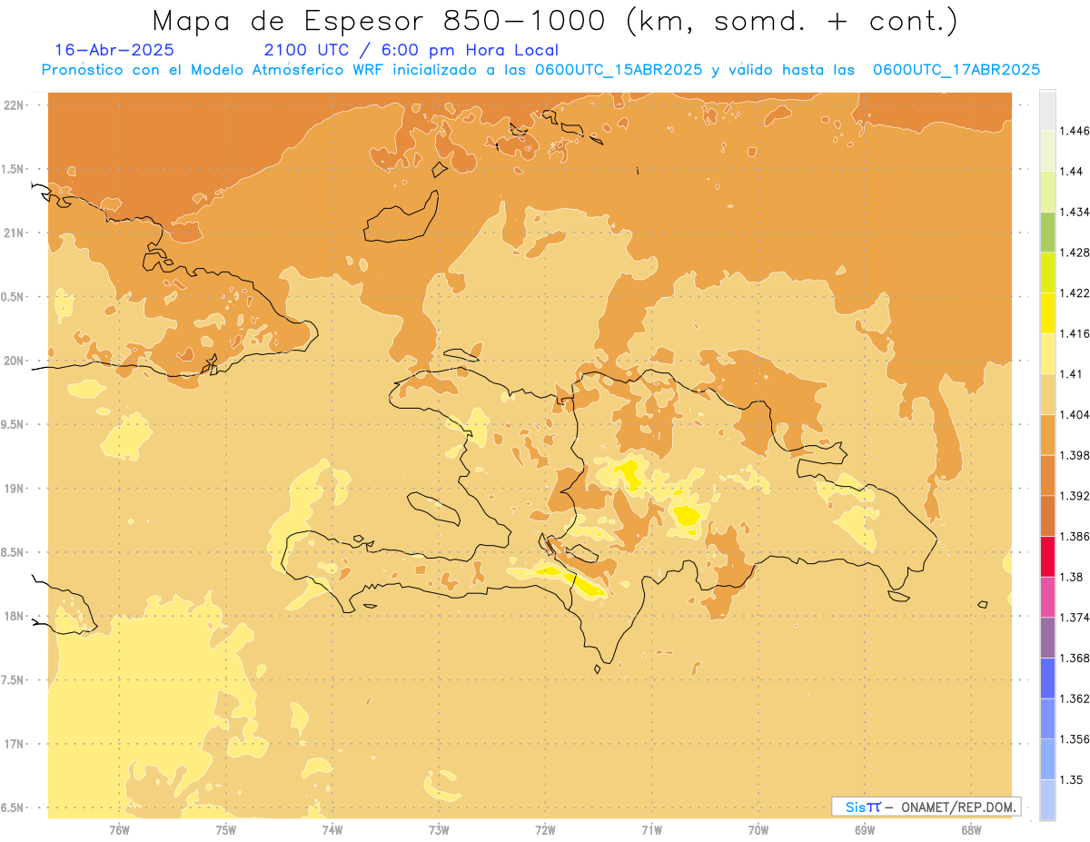1090x842 pixels.
Task: Click the latitude label 17N
Action: coord(15,745)
